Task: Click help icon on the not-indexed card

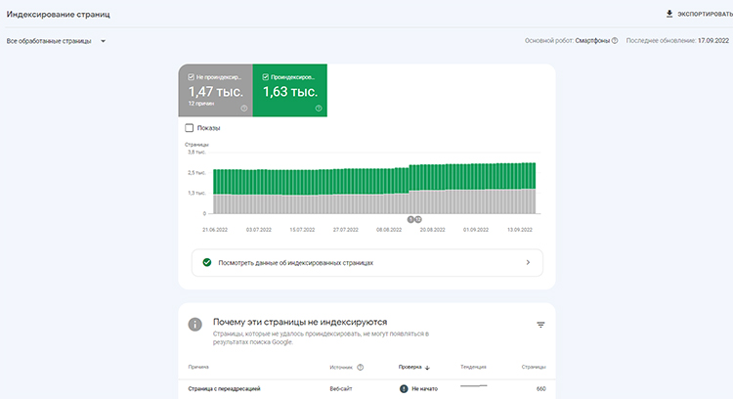Action: tap(243, 108)
